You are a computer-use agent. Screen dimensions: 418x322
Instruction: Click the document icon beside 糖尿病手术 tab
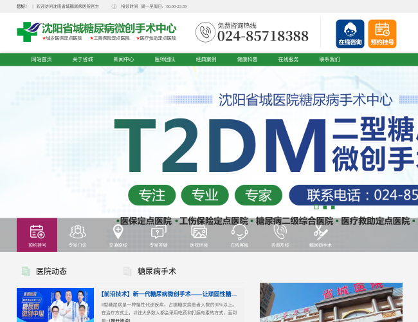click(127, 271)
